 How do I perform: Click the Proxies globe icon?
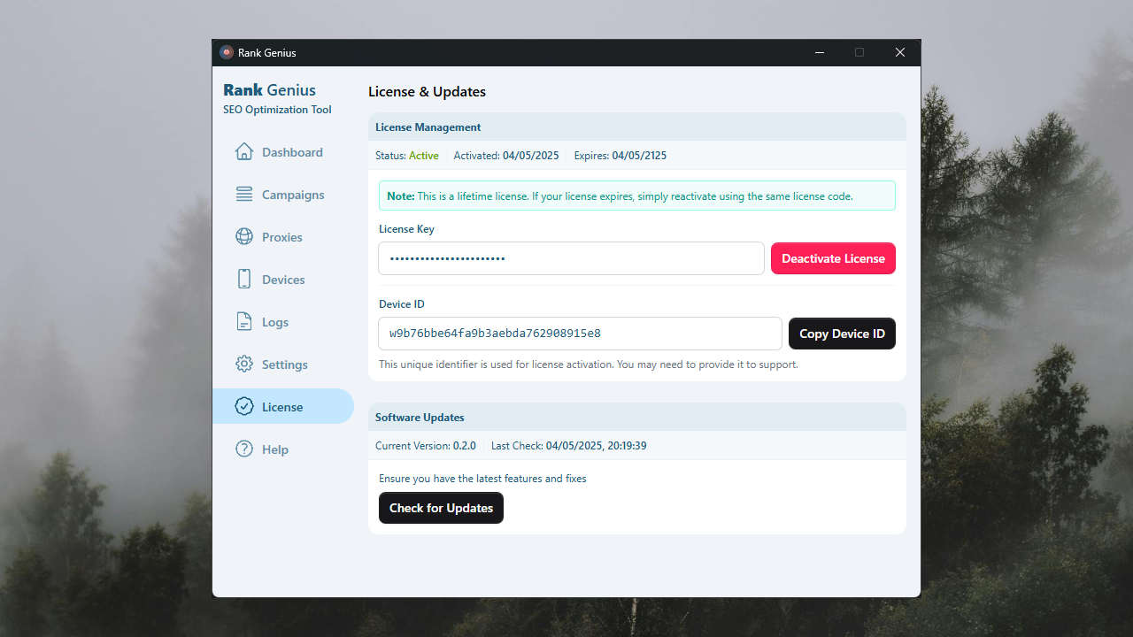coord(244,237)
